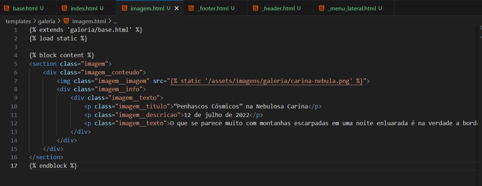Click the HTML5 icon on index.html tab
Image resolution: width=482 pixels, height=186 pixels.
coord(64,8)
